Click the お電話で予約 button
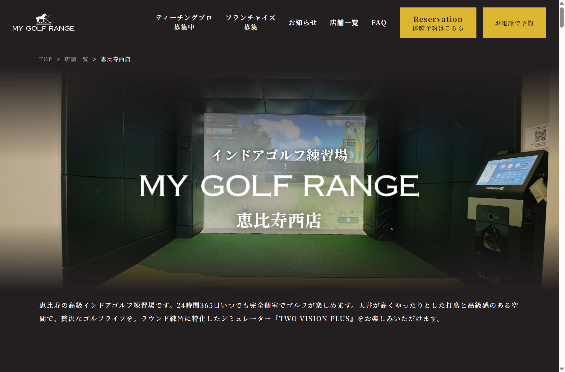The height and width of the screenshot is (372, 565). (x=514, y=23)
